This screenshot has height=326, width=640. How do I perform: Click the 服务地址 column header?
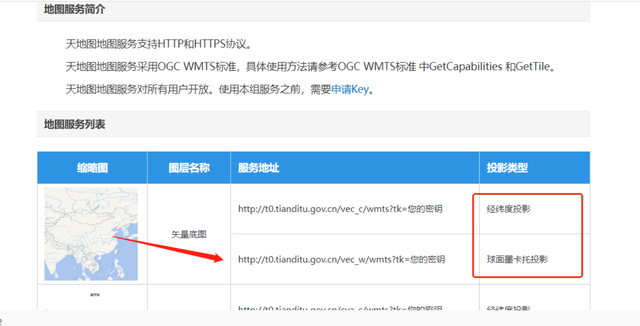258,168
